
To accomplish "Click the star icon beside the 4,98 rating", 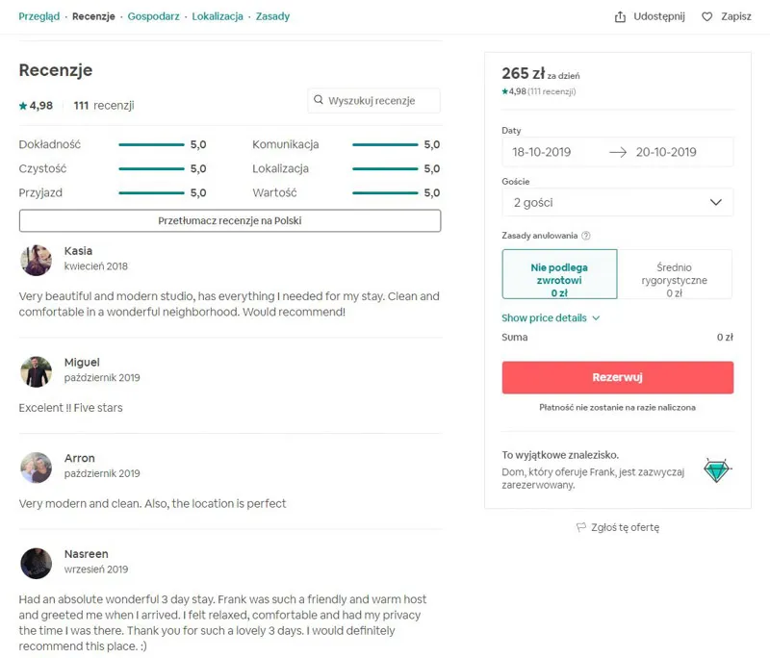I will coord(22,106).
